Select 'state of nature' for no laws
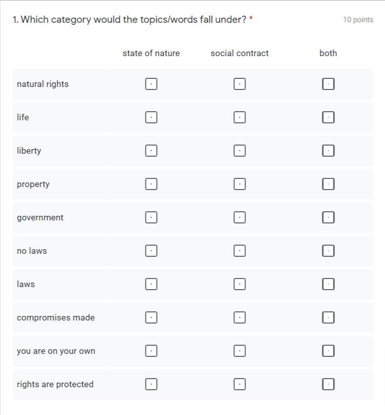Image resolution: width=385 pixels, height=415 pixels. 151,251
